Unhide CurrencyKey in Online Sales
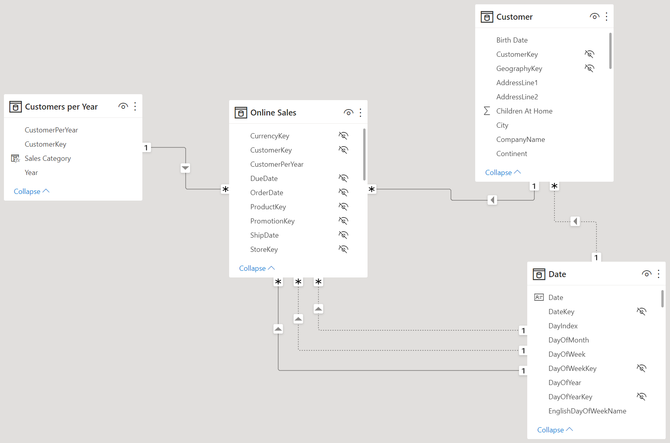This screenshot has width=670, height=443. tap(343, 136)
